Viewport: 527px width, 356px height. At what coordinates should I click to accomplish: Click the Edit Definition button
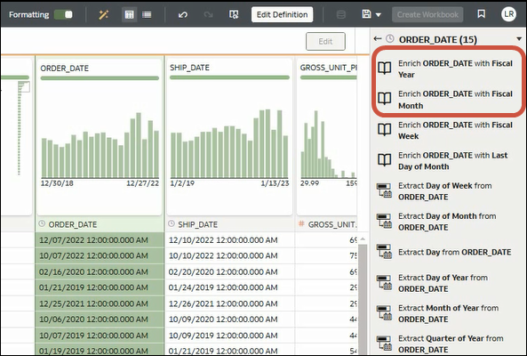tap(282, 14)
